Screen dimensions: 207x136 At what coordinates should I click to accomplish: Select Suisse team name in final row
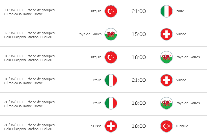(x=96, y=126)
